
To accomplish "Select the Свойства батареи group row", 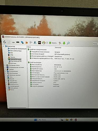I will [x=35, y=63].
